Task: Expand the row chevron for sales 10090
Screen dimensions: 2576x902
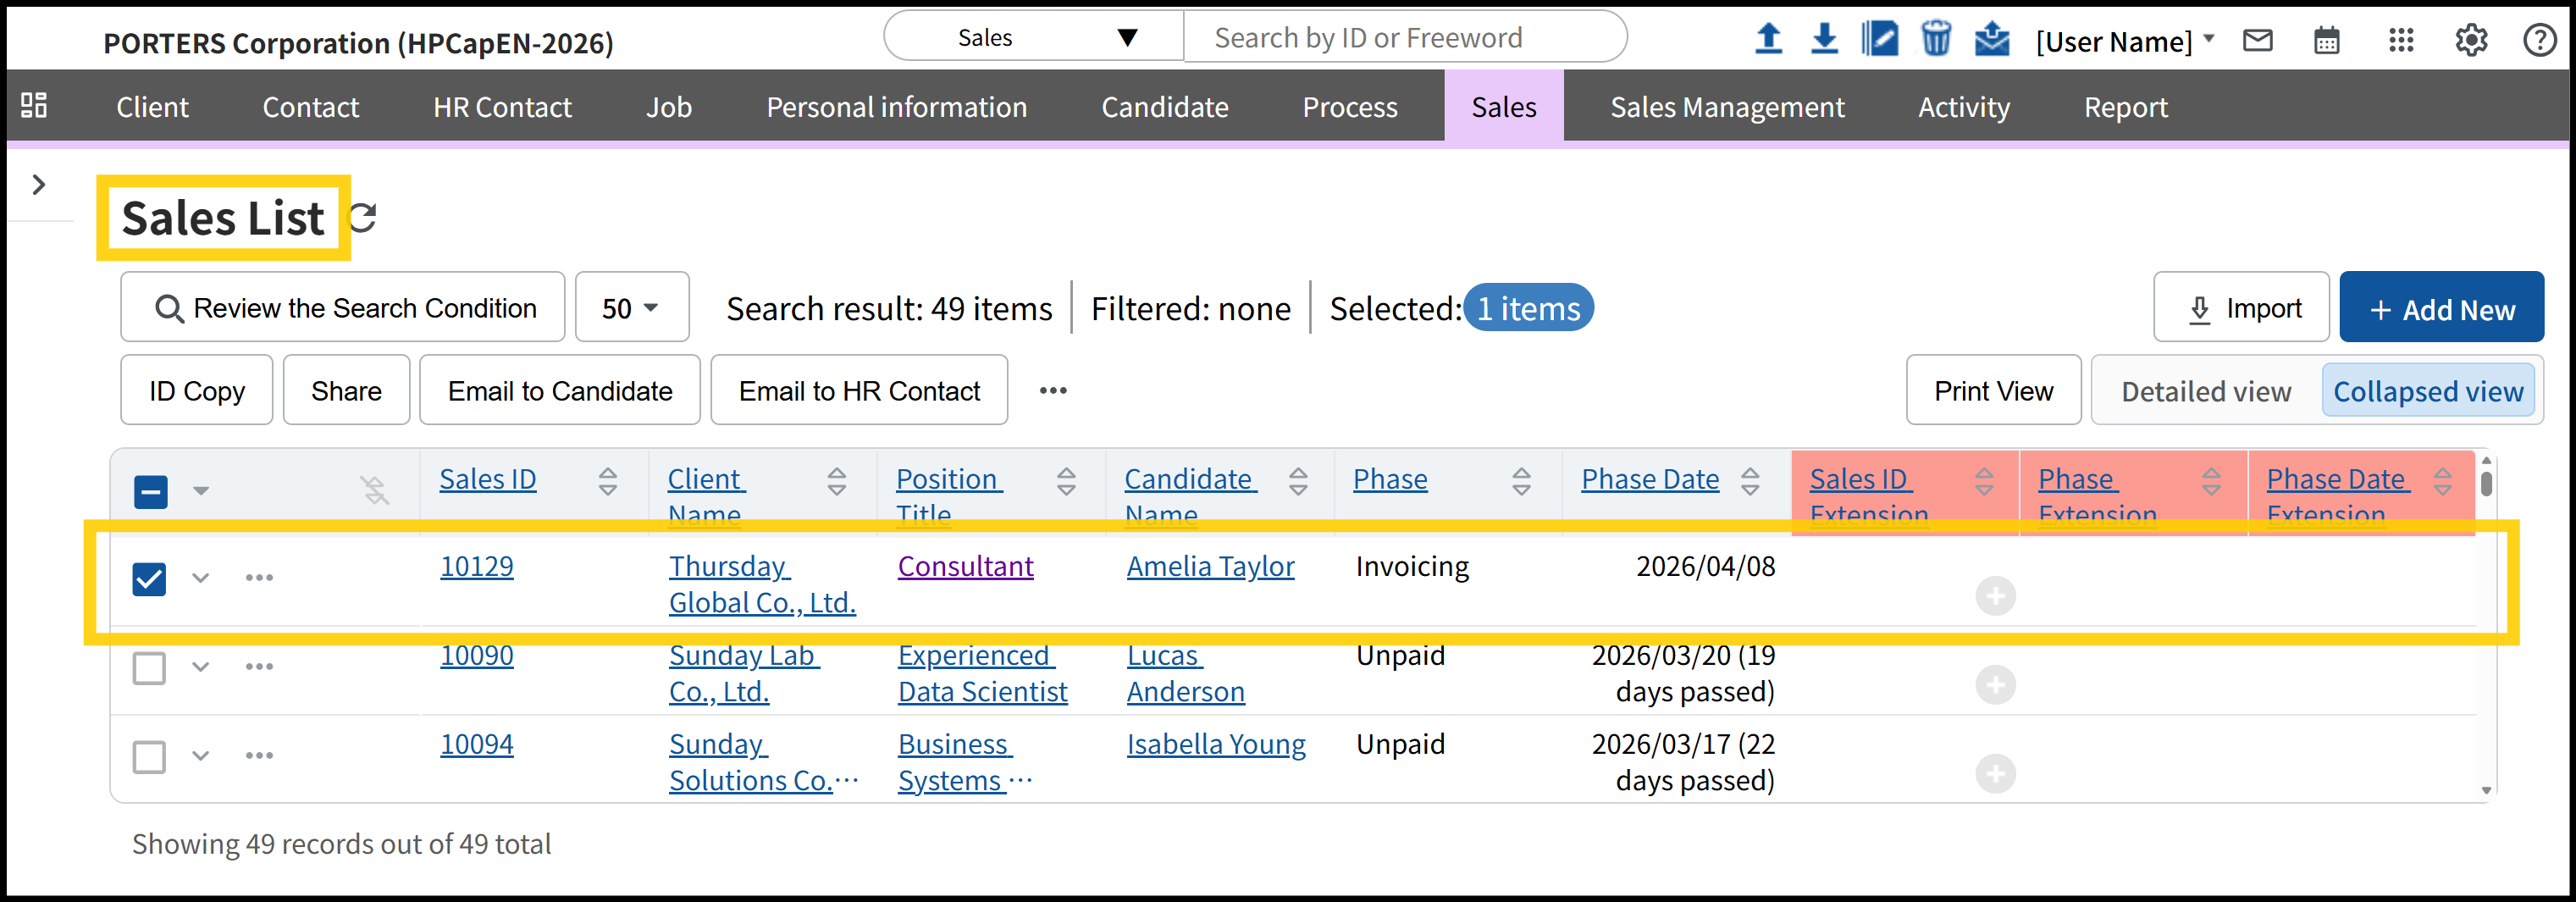Action: click(x=201, y=667)
